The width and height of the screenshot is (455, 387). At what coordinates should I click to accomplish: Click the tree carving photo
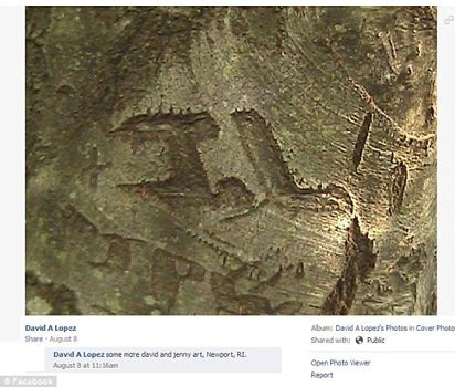click(x=231, y=161)
